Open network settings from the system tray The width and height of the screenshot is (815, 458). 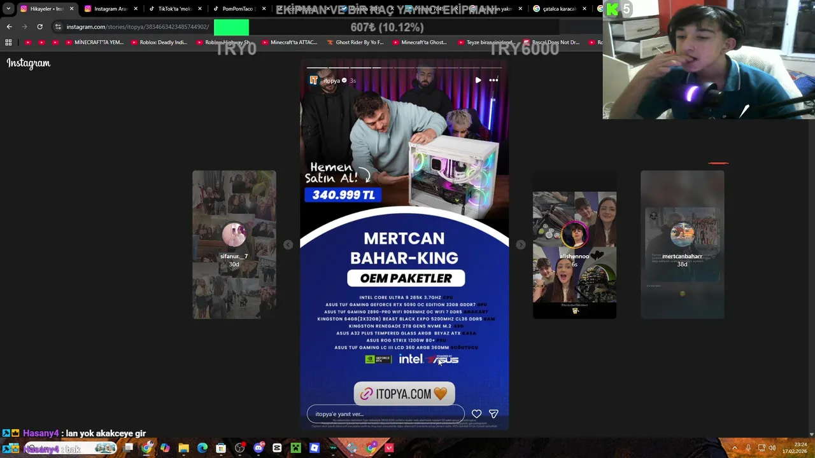coord(760,448)
